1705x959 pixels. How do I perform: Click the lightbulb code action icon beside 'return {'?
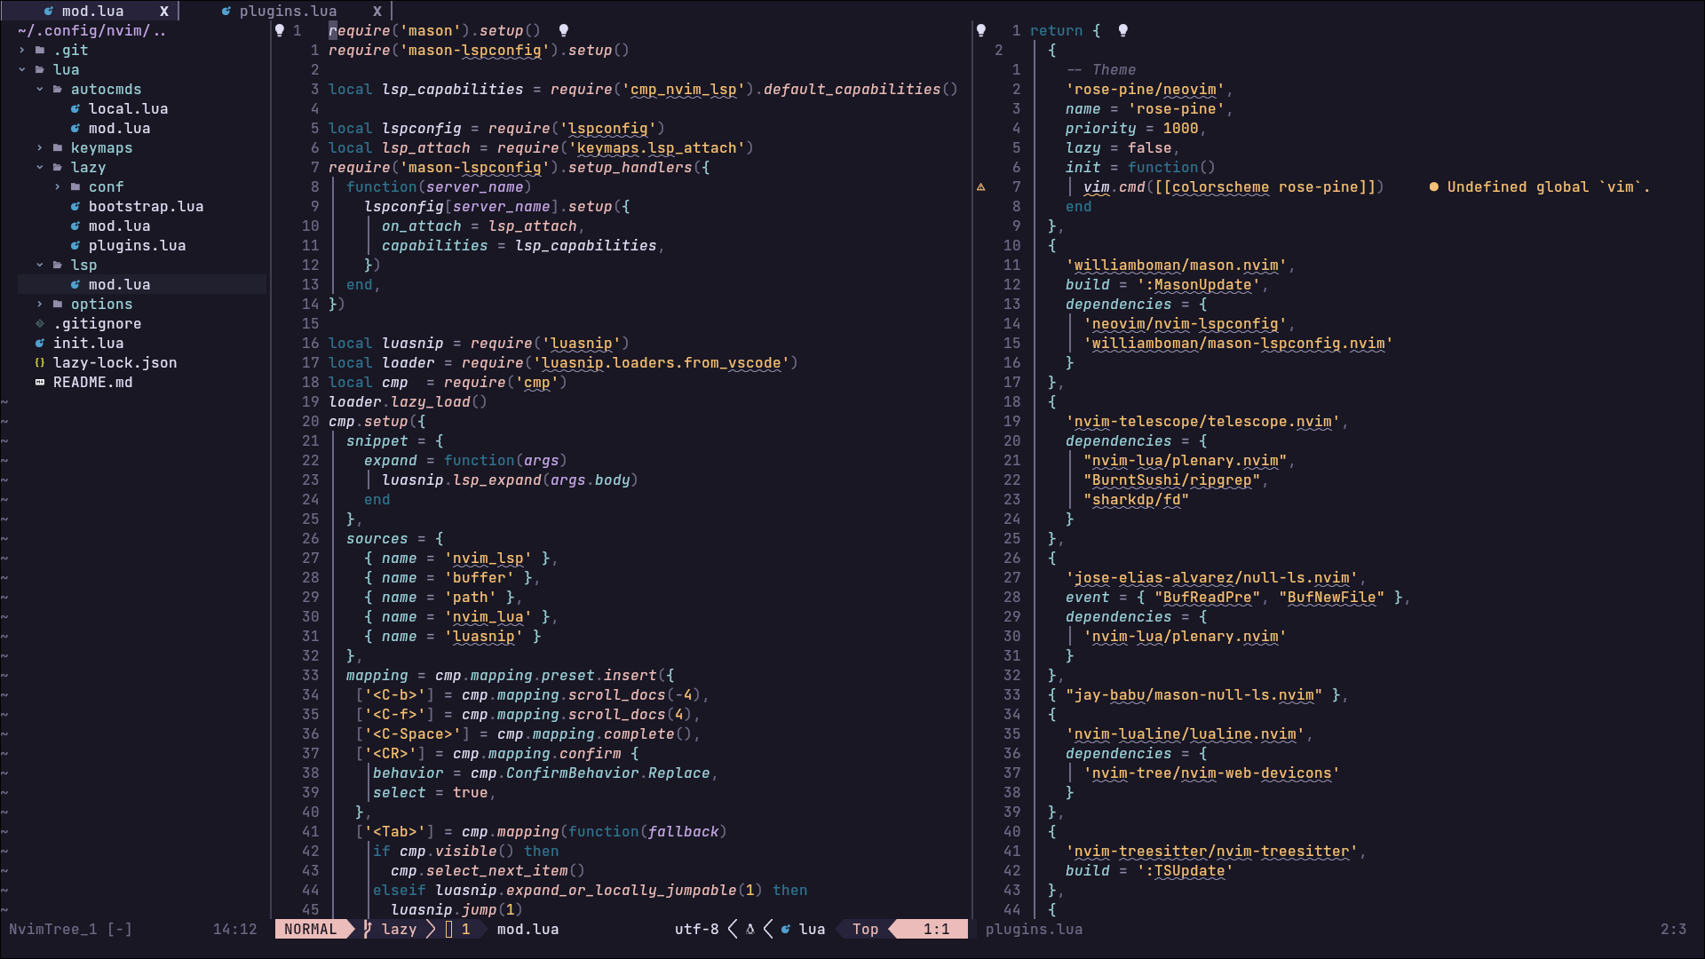point(1122,31)
